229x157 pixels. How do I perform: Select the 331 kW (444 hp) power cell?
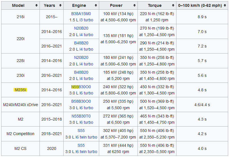[118, 148]
